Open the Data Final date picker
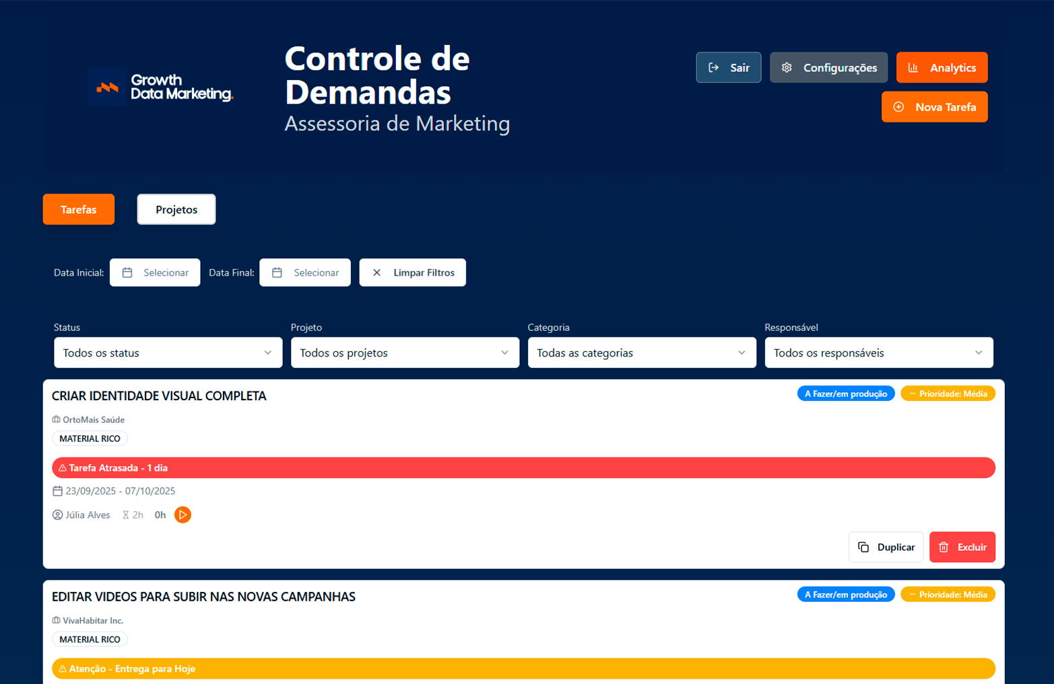 (x=305, y=272)
